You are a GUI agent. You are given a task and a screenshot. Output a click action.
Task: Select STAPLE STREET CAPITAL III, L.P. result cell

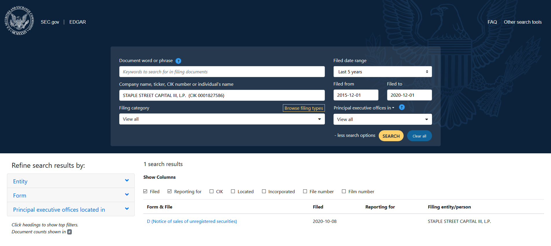click(459, 221)
